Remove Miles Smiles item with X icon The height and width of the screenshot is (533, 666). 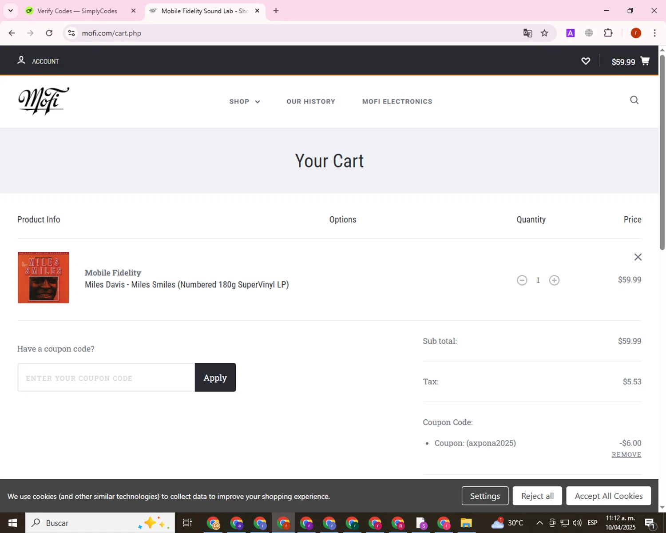638,257
